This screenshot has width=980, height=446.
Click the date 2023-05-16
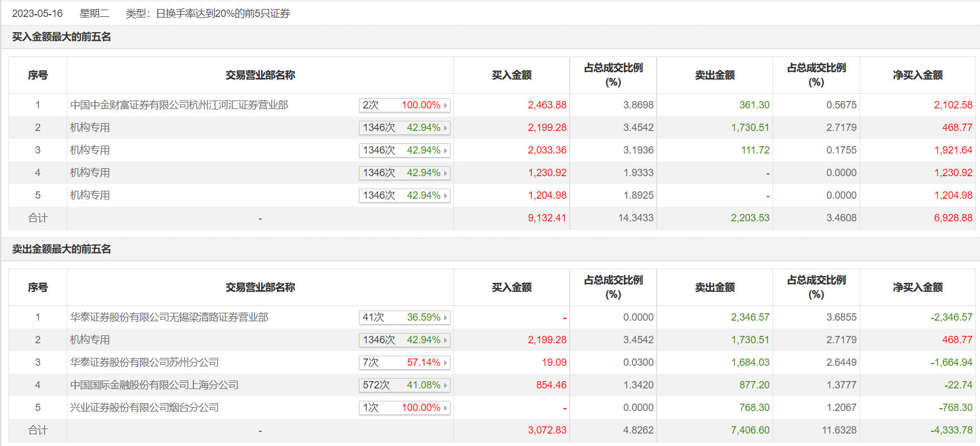pos(37,14)
